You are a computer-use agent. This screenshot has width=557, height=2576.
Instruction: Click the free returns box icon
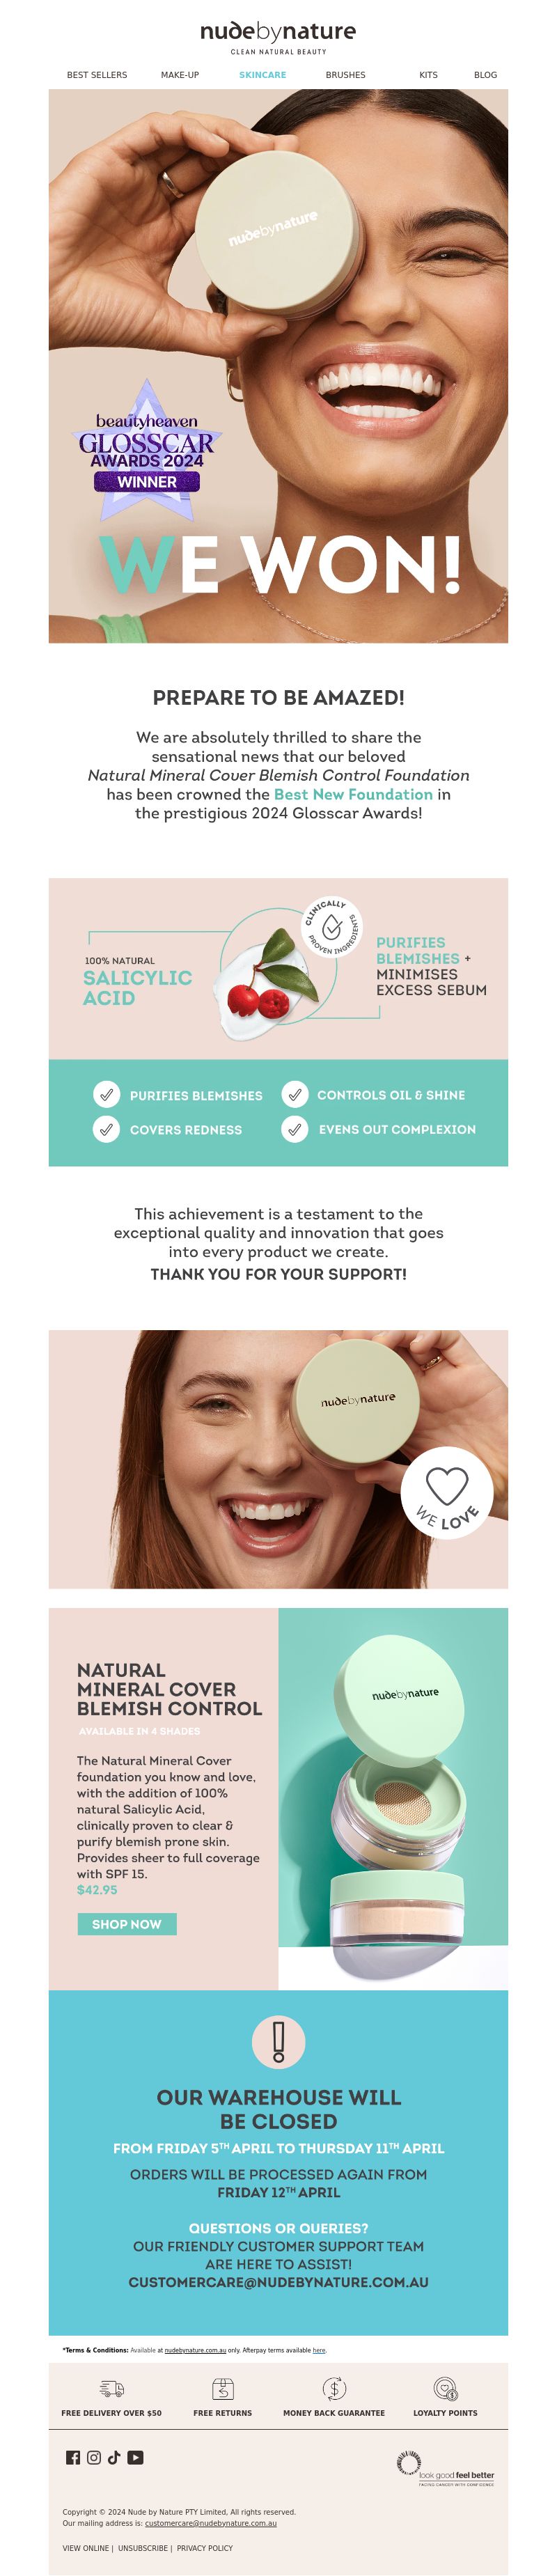[223, 2389]
